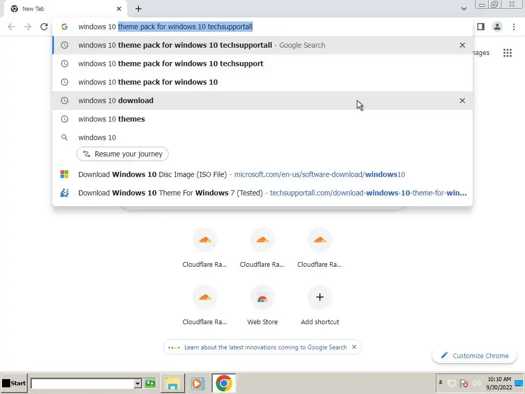This screenshot has height=394, width=525.
Task: Toggle the Chrome side panel icon
Action: tap(481, 27)
